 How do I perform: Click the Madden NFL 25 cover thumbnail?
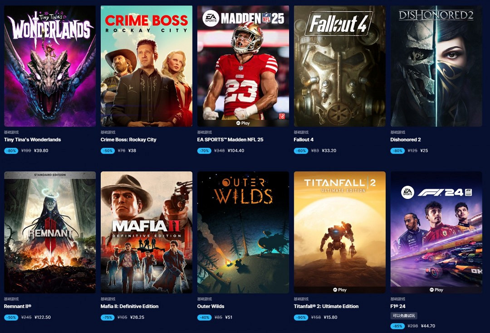click(x=243, y=66)
